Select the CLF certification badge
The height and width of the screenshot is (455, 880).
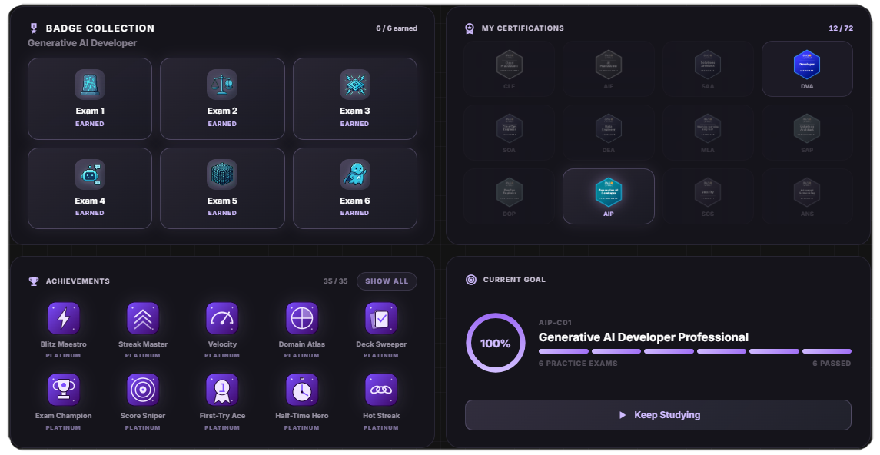click(x=509, y=69)
